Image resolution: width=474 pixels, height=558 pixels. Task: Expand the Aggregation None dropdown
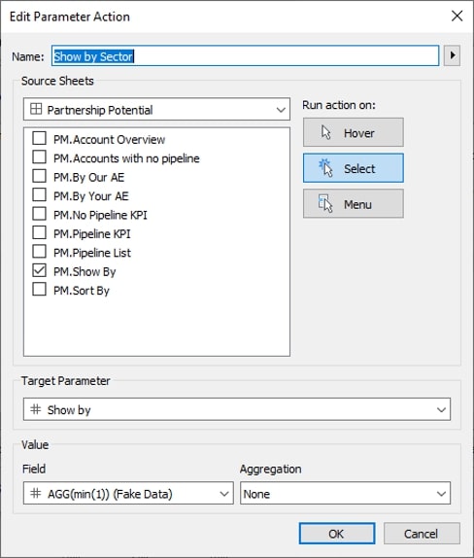coord(345,494)
